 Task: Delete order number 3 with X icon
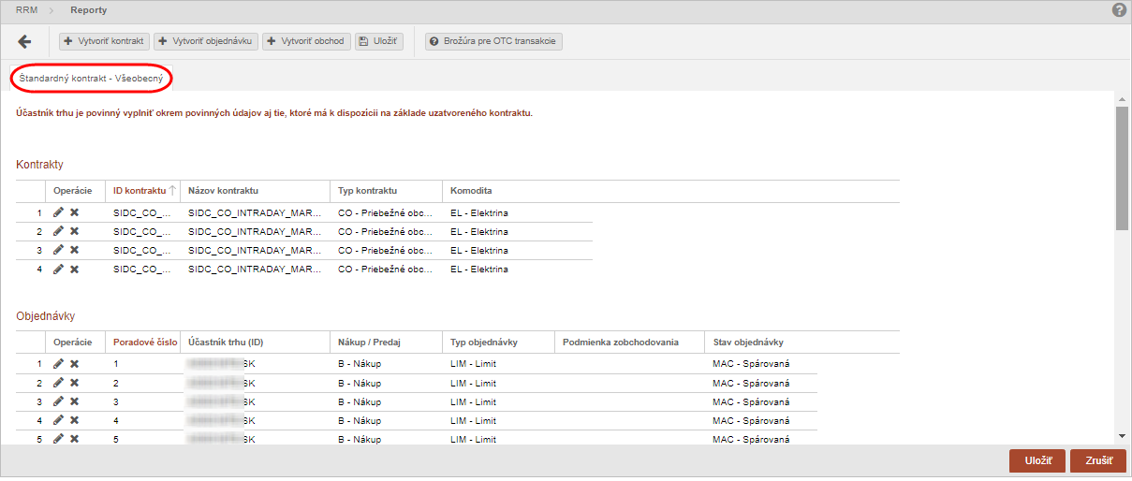(74, 401)
